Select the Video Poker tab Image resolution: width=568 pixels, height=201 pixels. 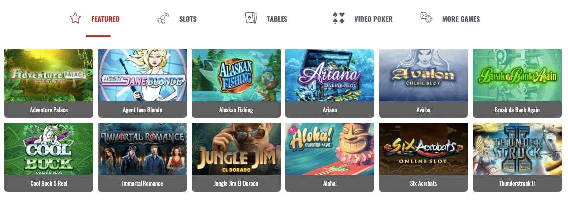click(x=373, y=19)
